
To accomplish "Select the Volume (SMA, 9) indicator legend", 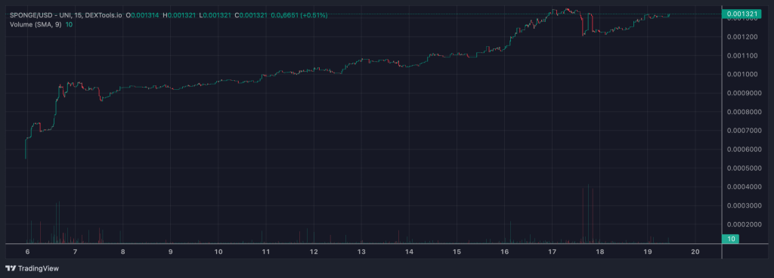I will pyautogui.click(x=36, y=24).
